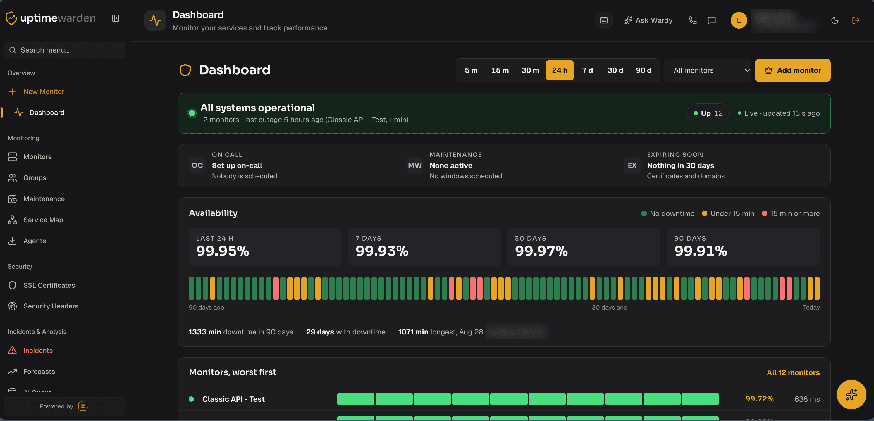Click the Search menu field

pos(64,50)
